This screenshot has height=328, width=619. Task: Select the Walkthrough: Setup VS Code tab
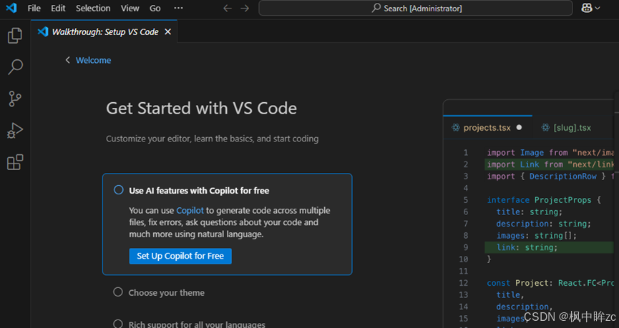(x=104, y=32)
